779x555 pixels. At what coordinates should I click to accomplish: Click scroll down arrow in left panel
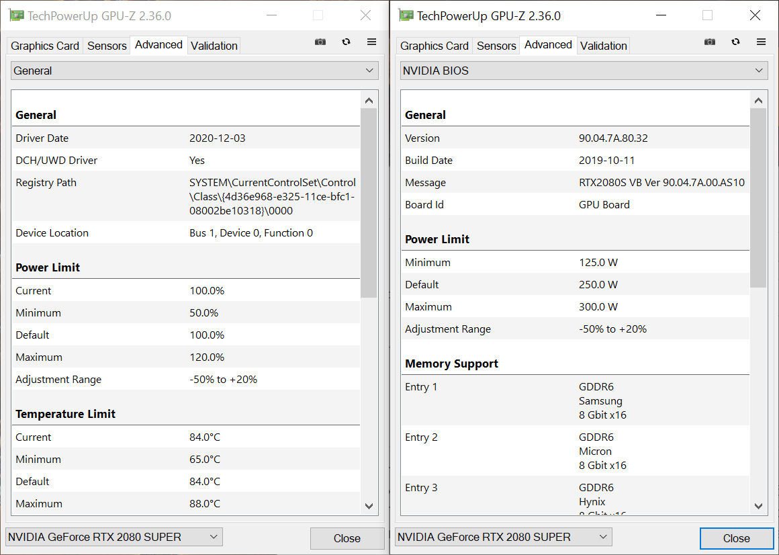coord(369,506)
